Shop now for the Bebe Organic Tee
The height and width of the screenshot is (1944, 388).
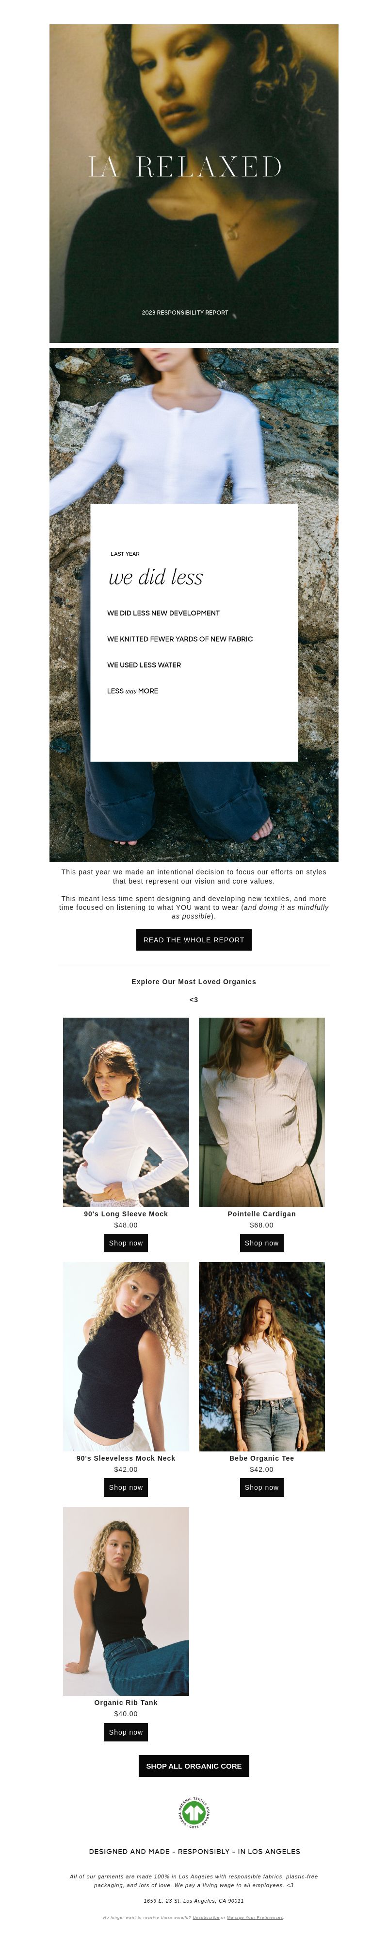[x=261, y=1487]
